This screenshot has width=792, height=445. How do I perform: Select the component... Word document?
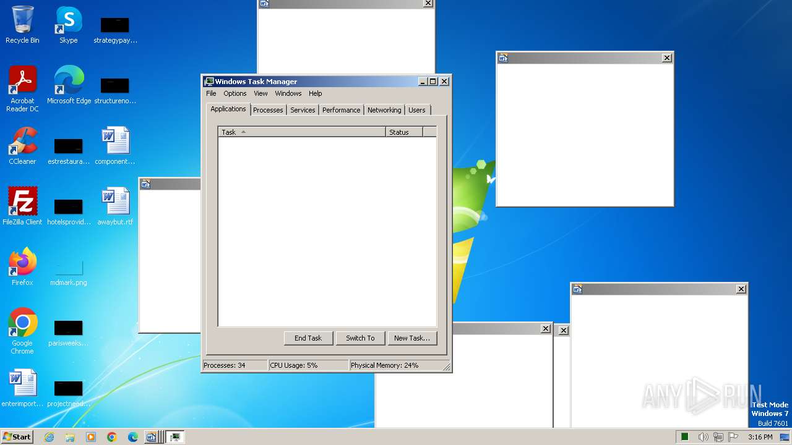coord(115,146)
